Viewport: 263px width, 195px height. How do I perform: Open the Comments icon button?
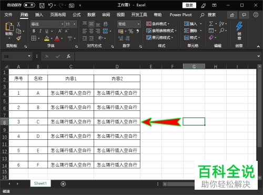244,15
